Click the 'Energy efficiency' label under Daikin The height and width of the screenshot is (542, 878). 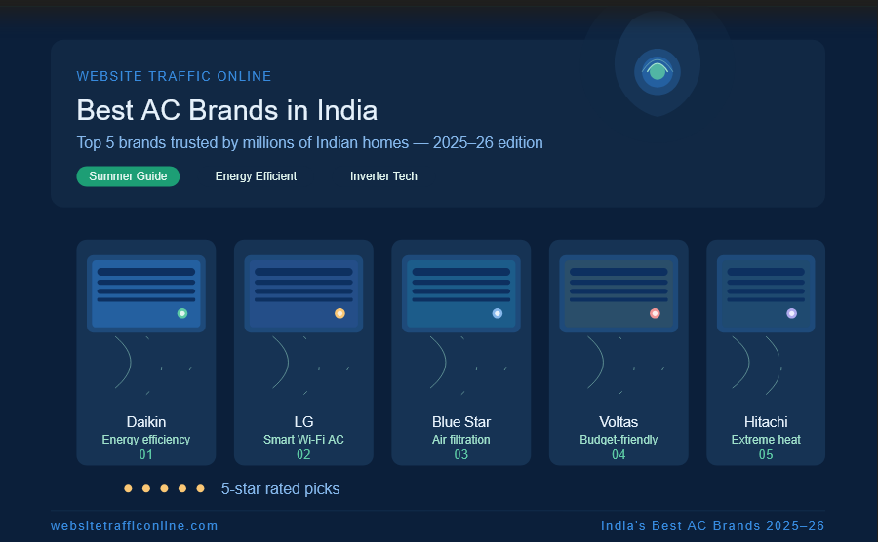[x=146, y=440]
